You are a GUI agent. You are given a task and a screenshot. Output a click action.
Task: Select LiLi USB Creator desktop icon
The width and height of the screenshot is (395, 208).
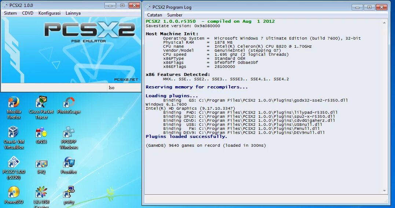pos(41,197)
